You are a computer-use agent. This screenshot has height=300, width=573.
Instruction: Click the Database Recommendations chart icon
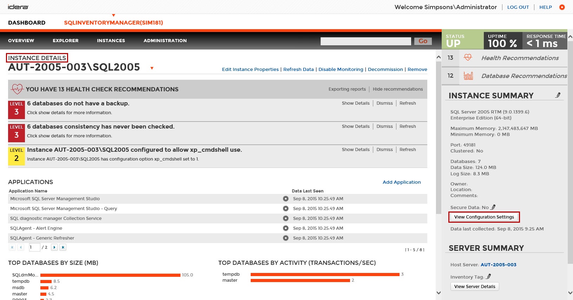pos(468,76)
